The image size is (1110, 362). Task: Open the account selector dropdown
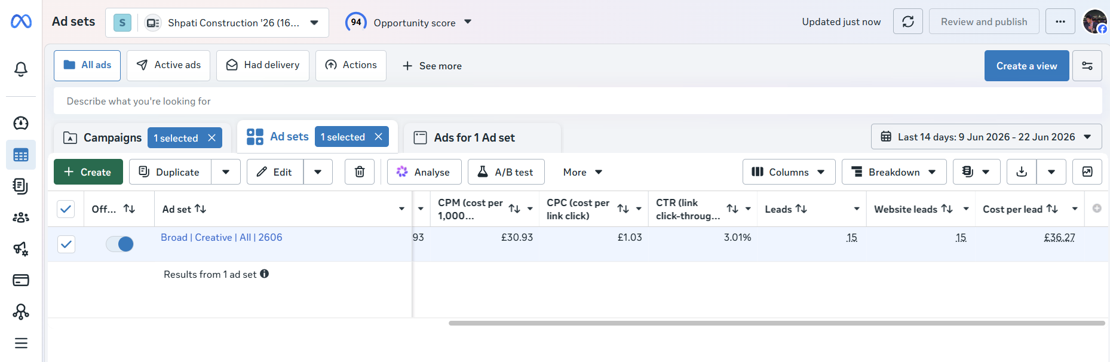(217, 23)
